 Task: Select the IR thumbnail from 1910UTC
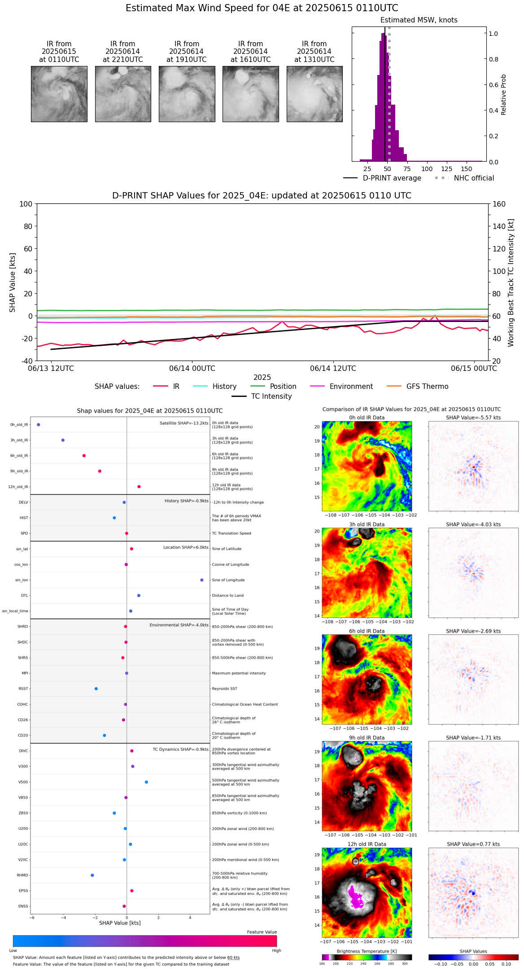[187, 94]
